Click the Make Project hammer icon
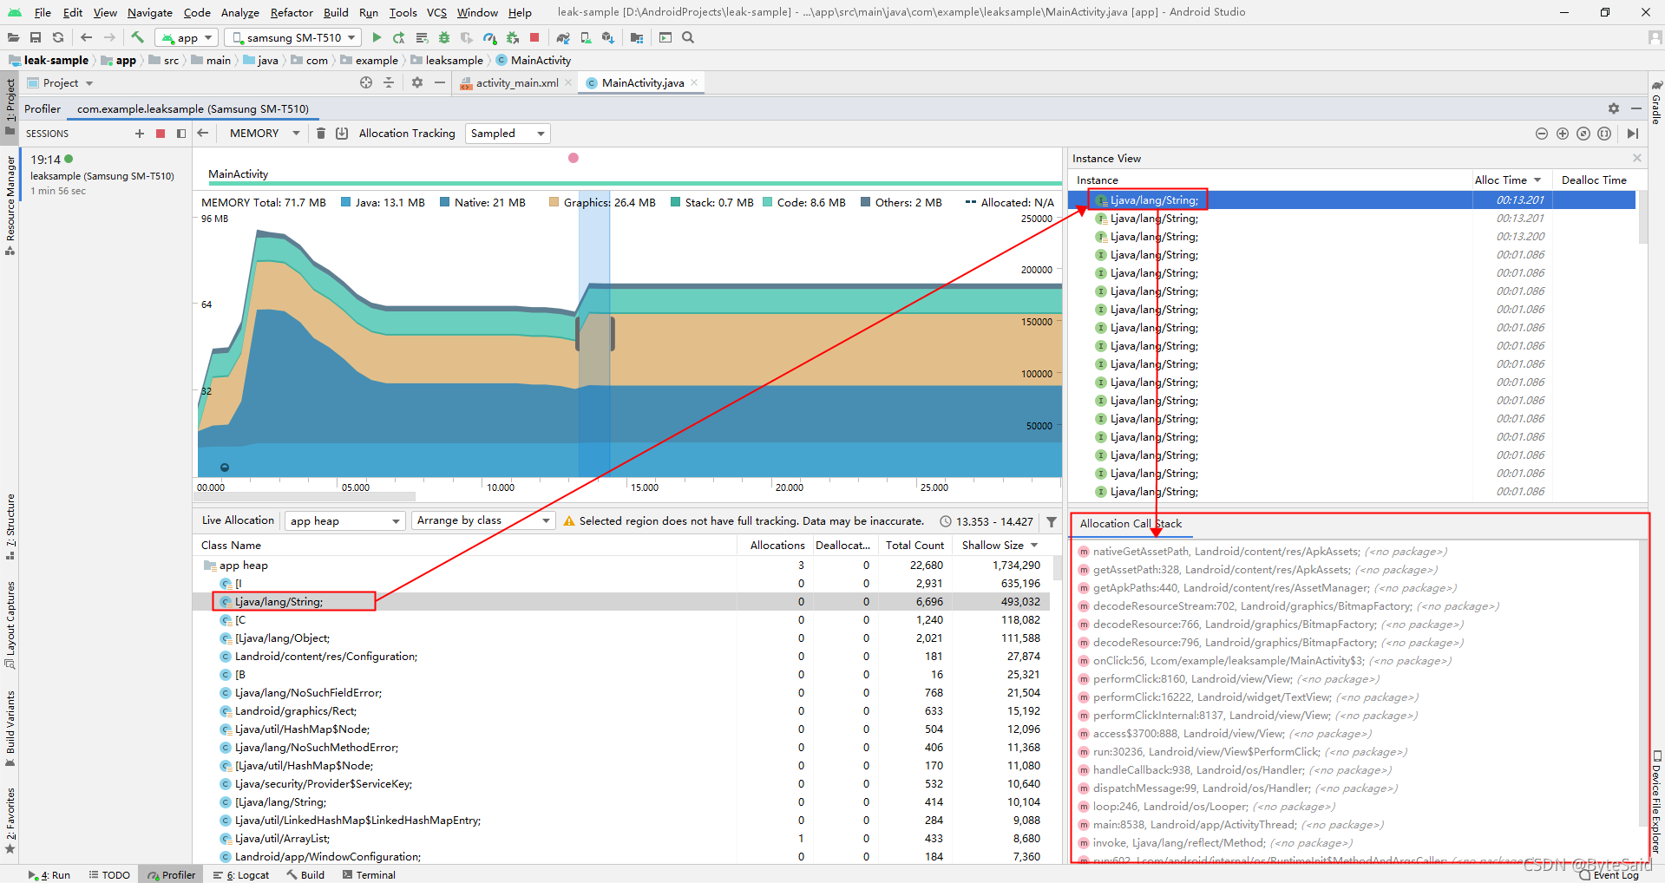The width and height of the screenshot is (1665, 883). point(137,37)
